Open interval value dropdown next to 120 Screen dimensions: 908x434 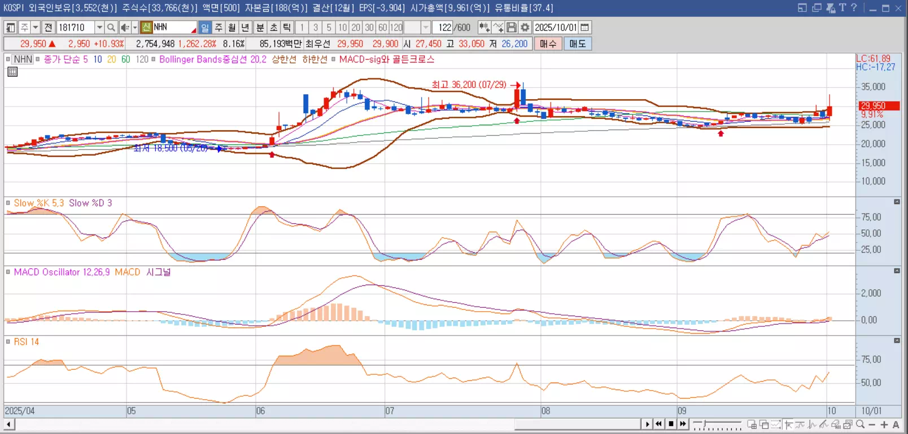click(426, 27)
